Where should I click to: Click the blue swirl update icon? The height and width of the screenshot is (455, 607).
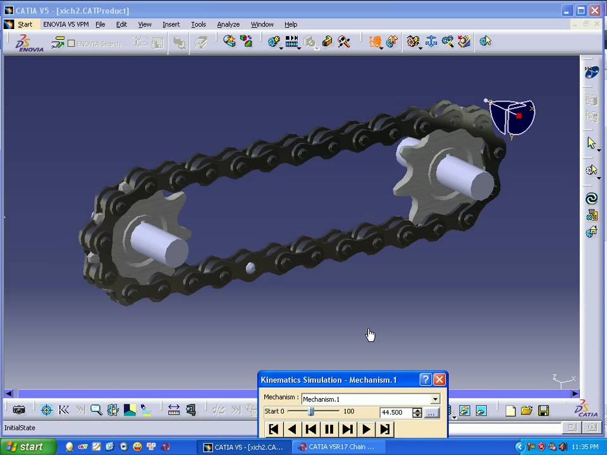592,198
